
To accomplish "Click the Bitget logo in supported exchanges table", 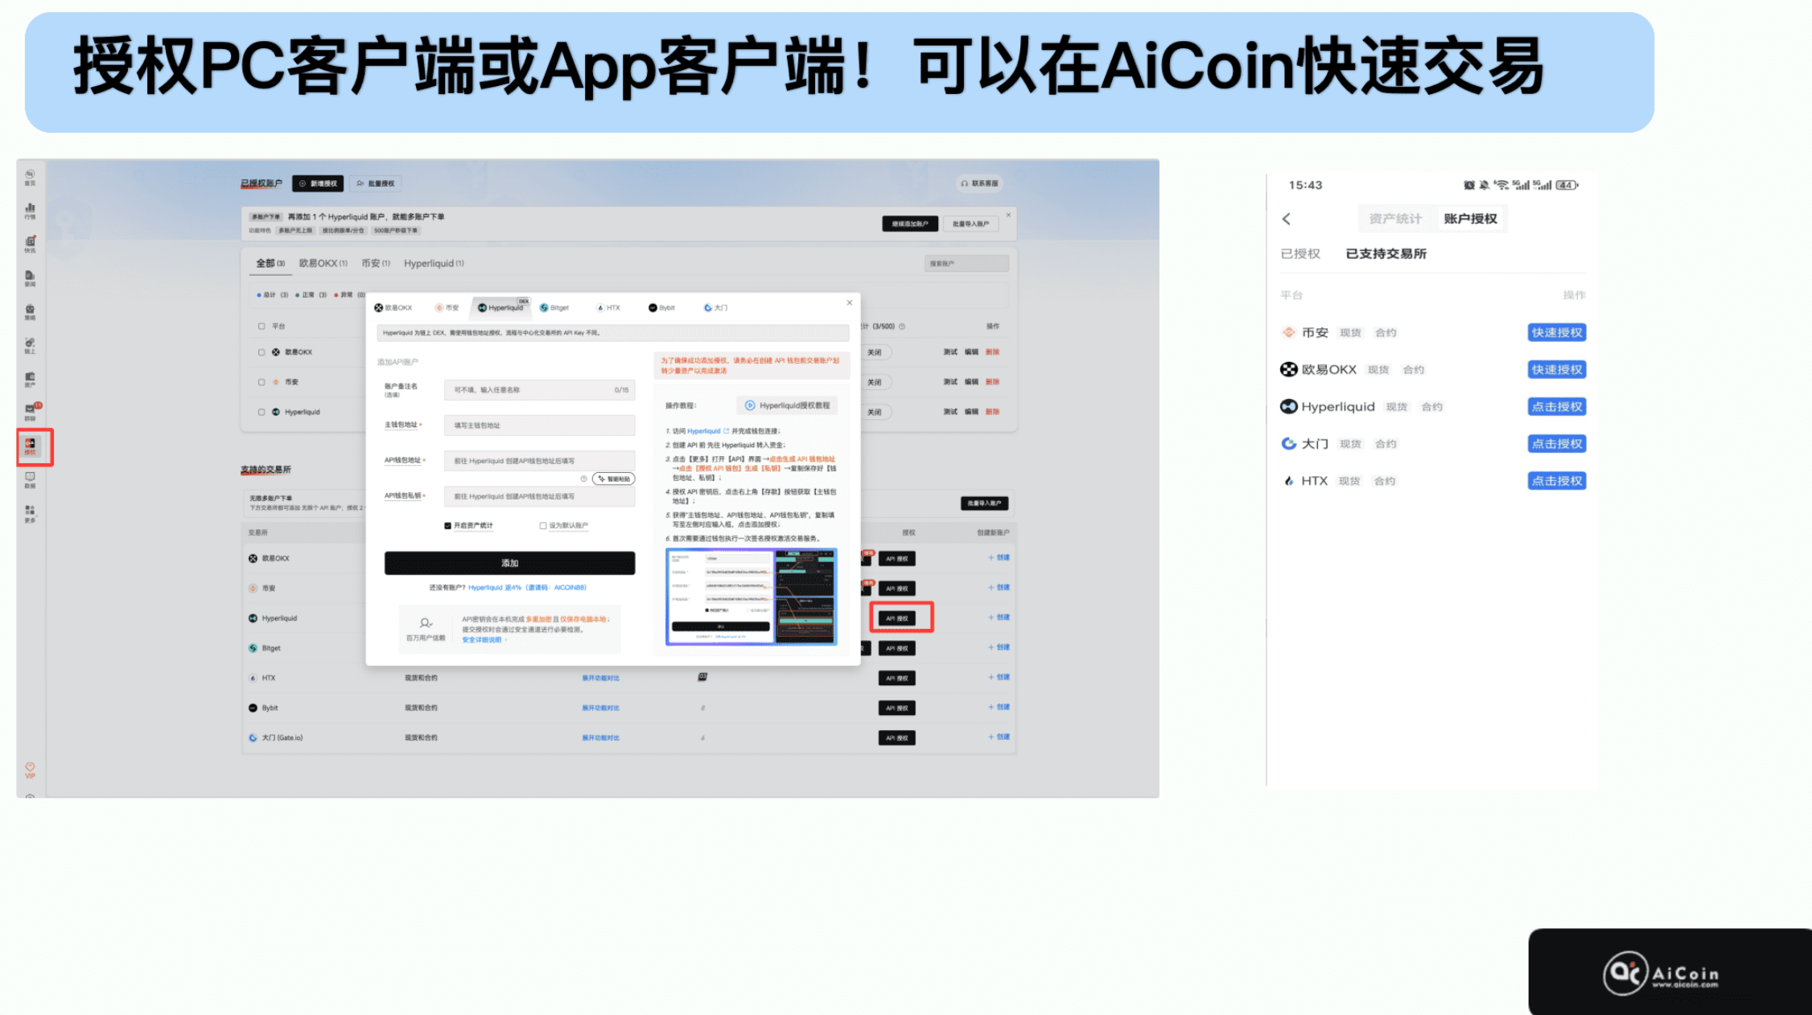I will click(x=253, y=648).
